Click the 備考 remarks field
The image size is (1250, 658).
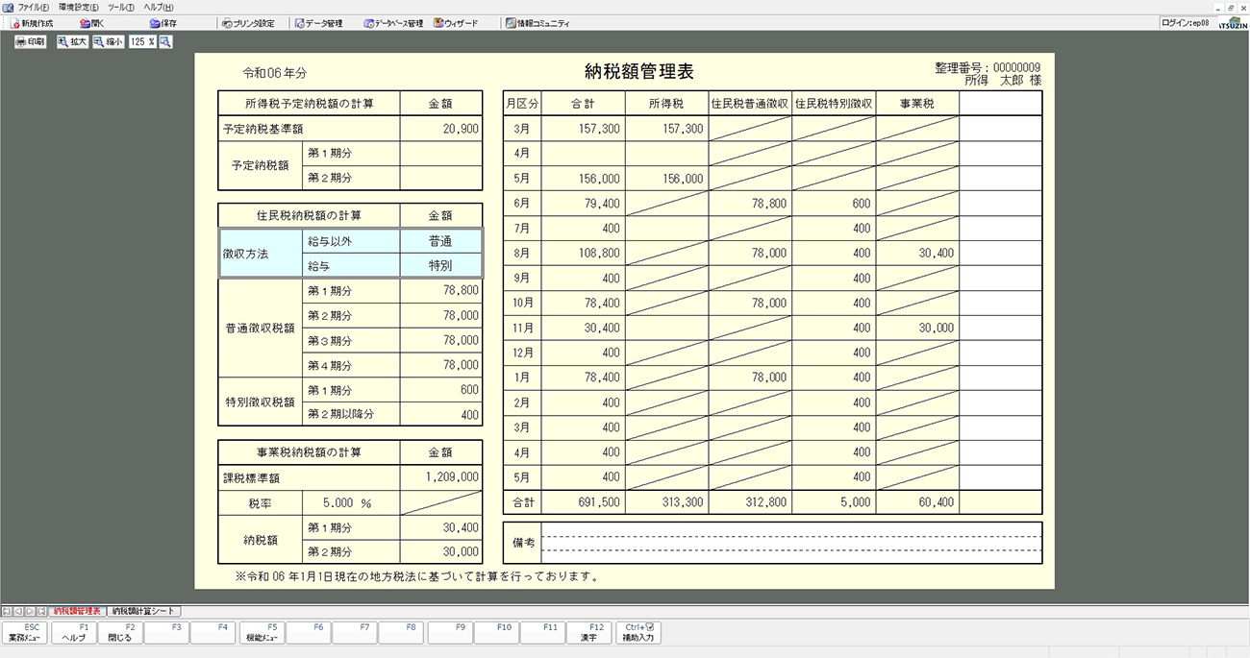click(x=790, y=543)
